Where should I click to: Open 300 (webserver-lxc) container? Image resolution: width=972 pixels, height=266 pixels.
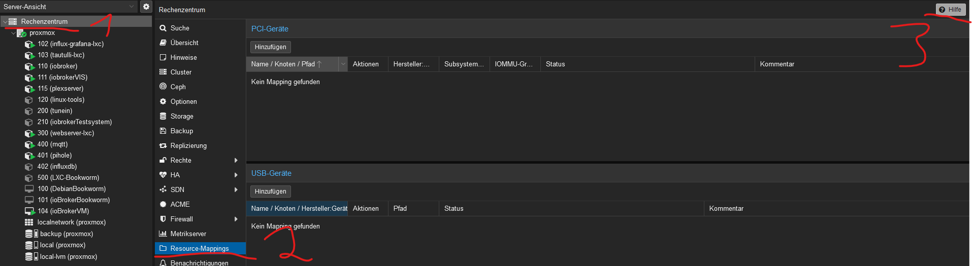pos(66,133)
